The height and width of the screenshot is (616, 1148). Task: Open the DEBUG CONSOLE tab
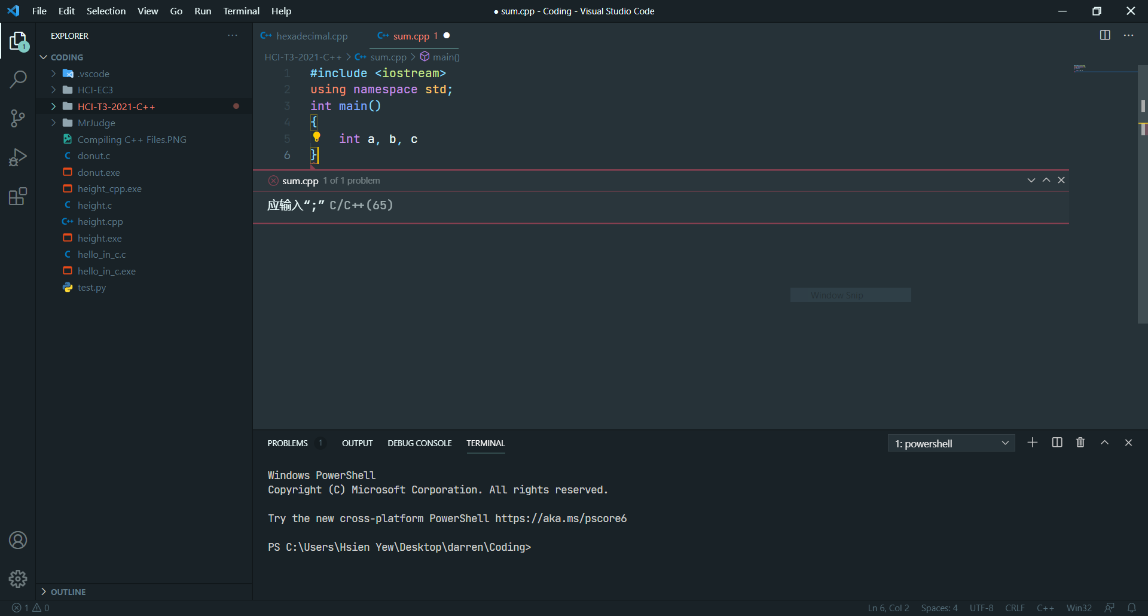(x=419, y=443)
